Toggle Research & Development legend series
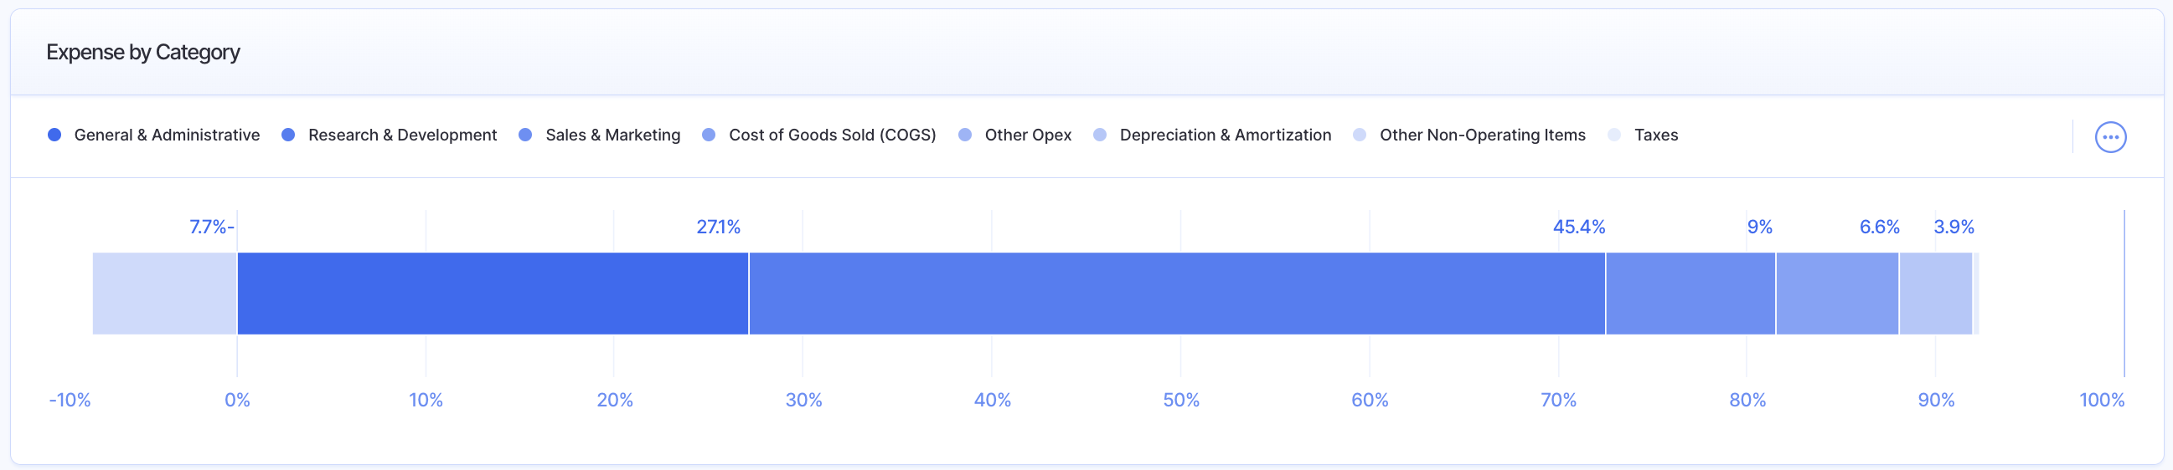 401,135
